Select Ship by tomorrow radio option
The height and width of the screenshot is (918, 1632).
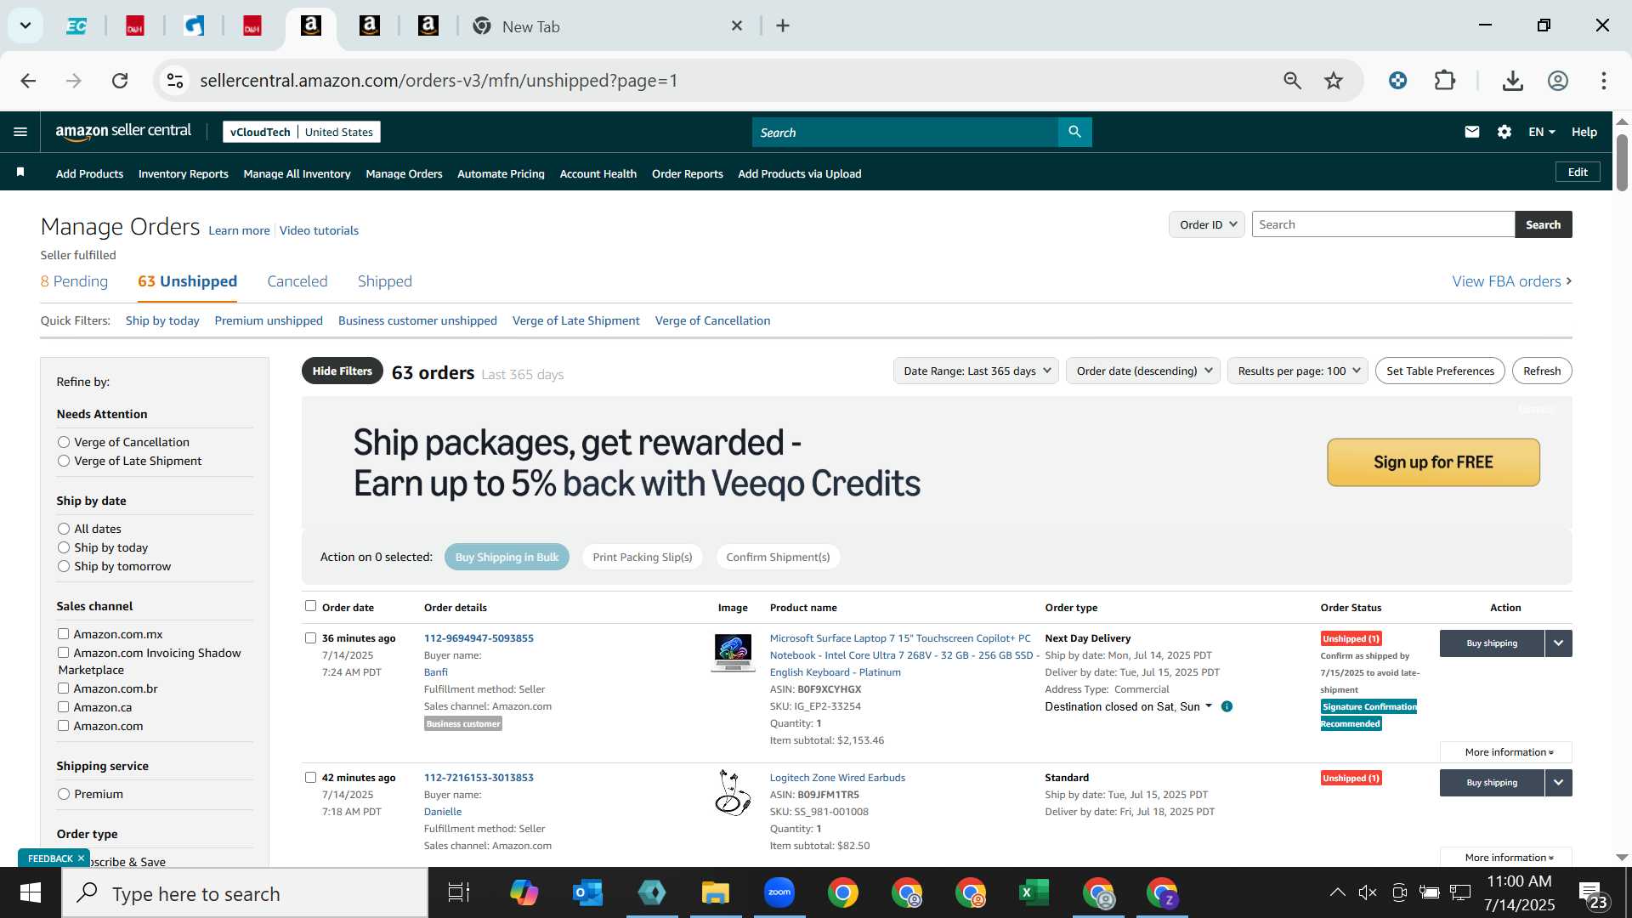64,566
